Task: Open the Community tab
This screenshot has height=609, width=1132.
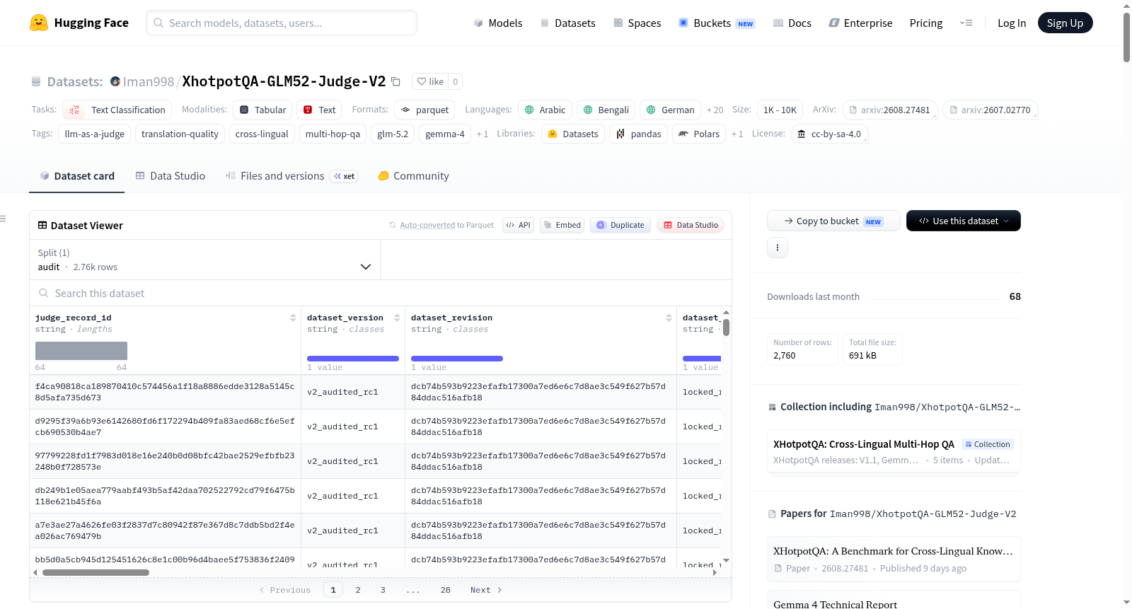Action: [413, 176]
